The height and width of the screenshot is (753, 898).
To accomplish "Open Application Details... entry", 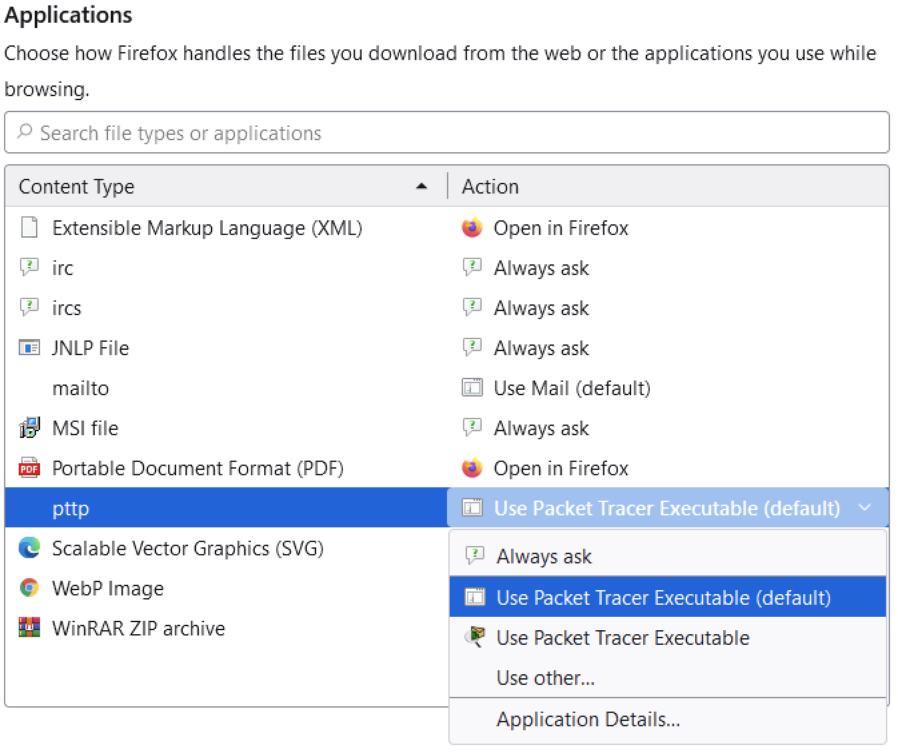I will coord(668,720).
